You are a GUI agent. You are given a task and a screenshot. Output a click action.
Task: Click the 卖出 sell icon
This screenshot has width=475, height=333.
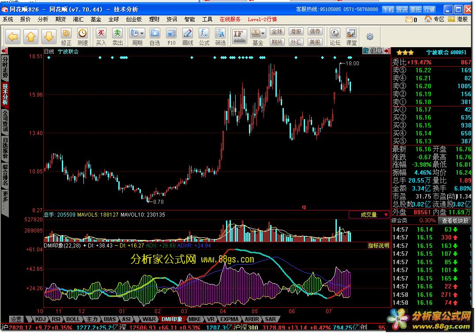click(117, 37)
